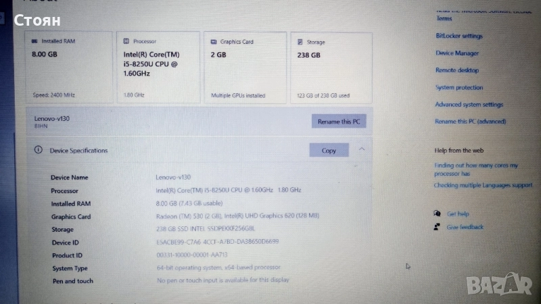The image size is (541, 304).
Task: Click Rename this PC button
Action: point(339,122)
